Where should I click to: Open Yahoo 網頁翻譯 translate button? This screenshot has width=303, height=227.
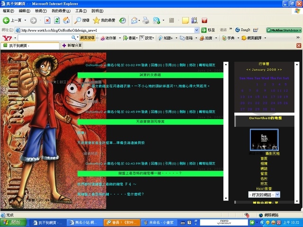pyautogui.click(x=251, y=38)
